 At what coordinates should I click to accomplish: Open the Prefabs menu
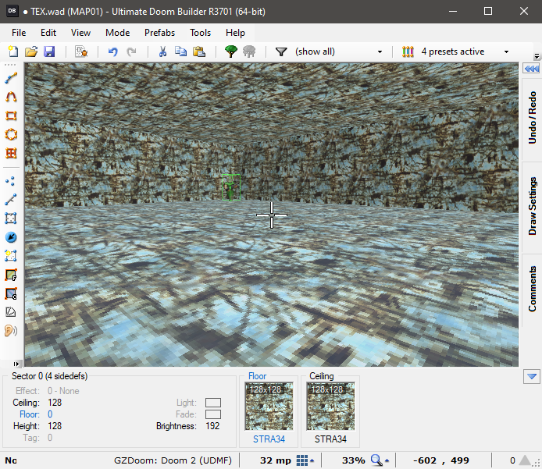point(159,33)
